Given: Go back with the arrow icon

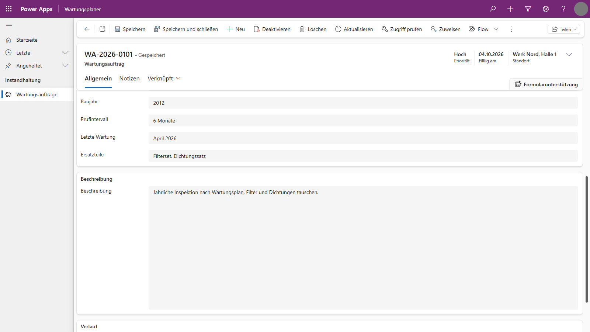Looking at the screenshot, I should click(87, 29).
